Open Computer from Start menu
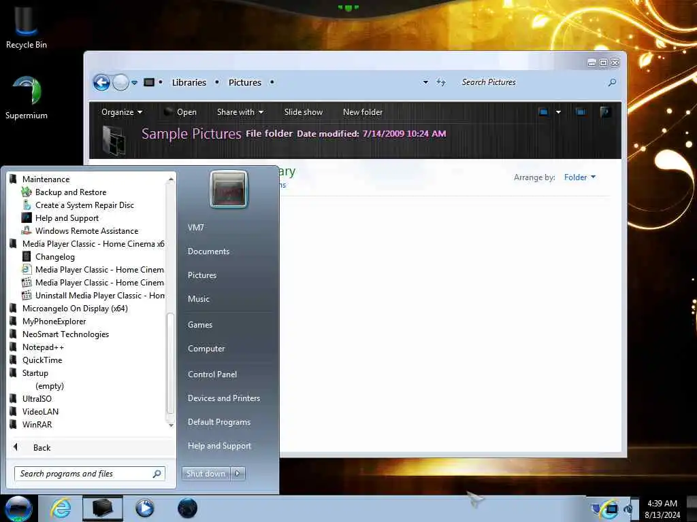Viewport: 697px width, 522px height. (206, 349)
